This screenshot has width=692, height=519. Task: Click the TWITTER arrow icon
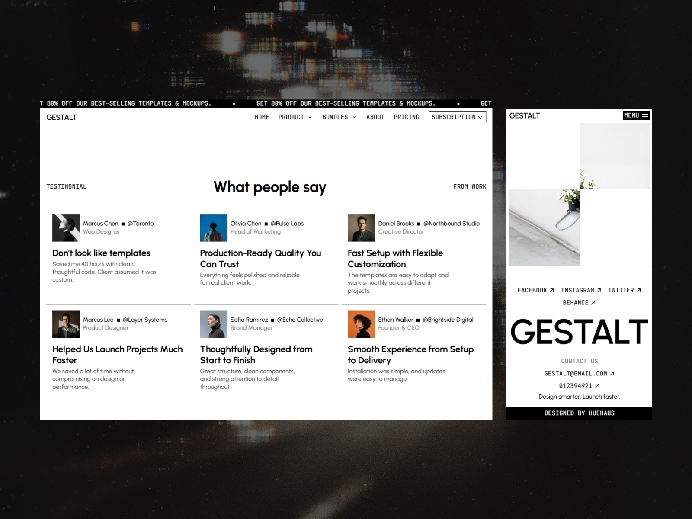639,290
